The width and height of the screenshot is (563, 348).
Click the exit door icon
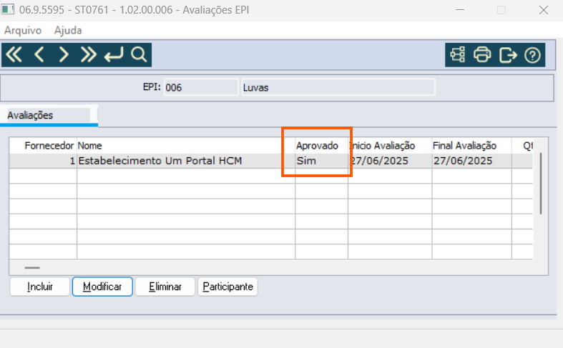tap(508, 55)
